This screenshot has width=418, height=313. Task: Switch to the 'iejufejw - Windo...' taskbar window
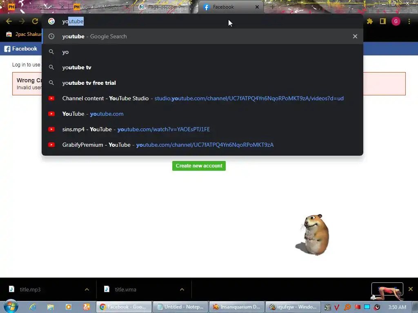click(293, 307)
